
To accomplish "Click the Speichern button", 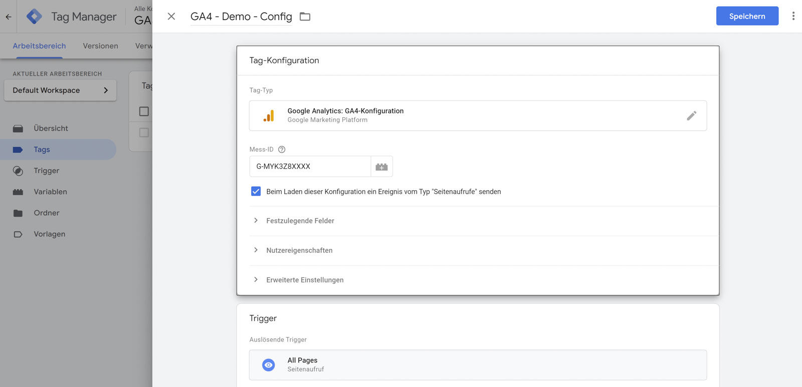I will [x=747, y=16].
